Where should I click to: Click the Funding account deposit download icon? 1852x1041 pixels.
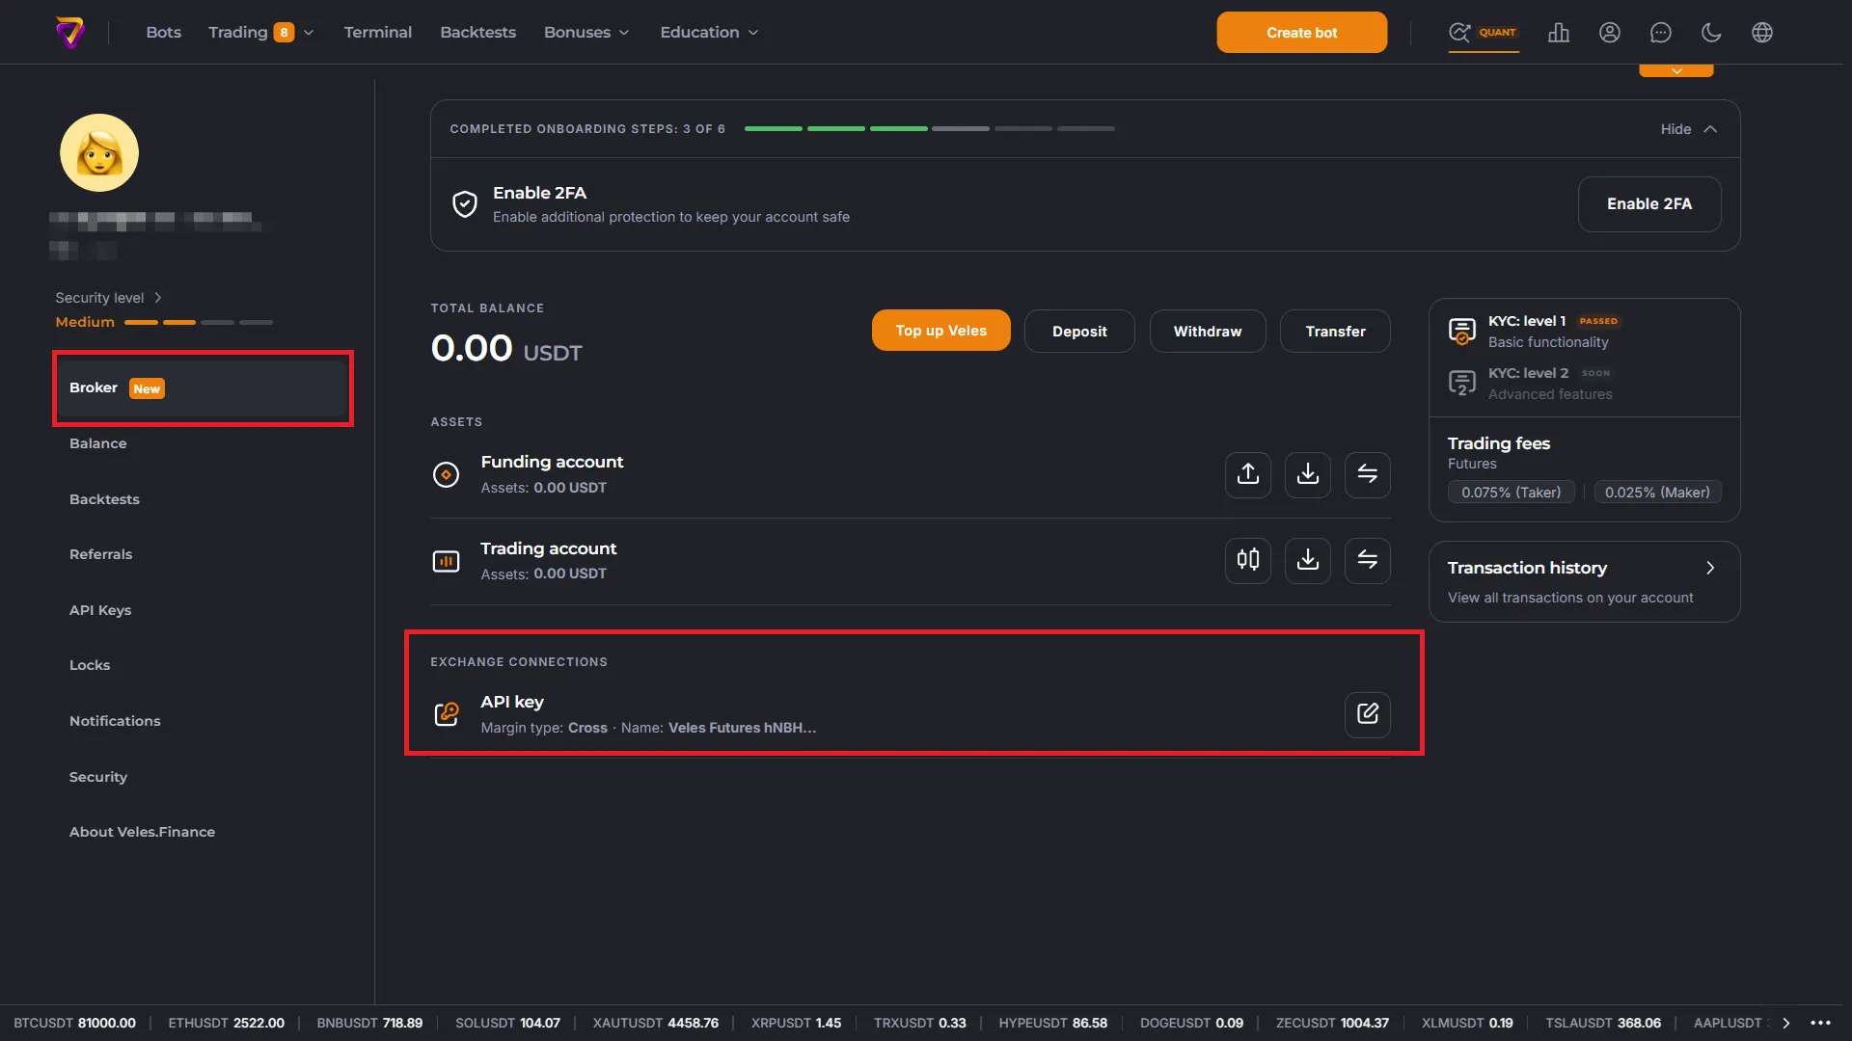(1308, 474)
